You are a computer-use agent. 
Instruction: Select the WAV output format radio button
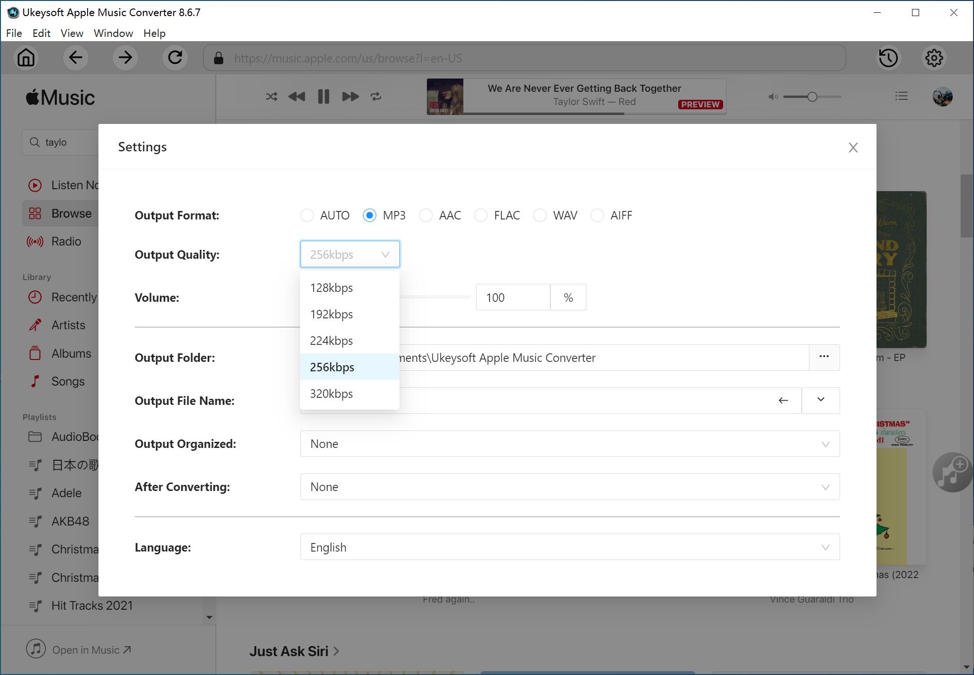pyautogui.click(x=541, y=215)
